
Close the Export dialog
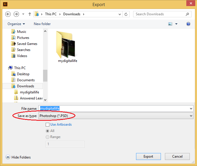tap(191, 3)
